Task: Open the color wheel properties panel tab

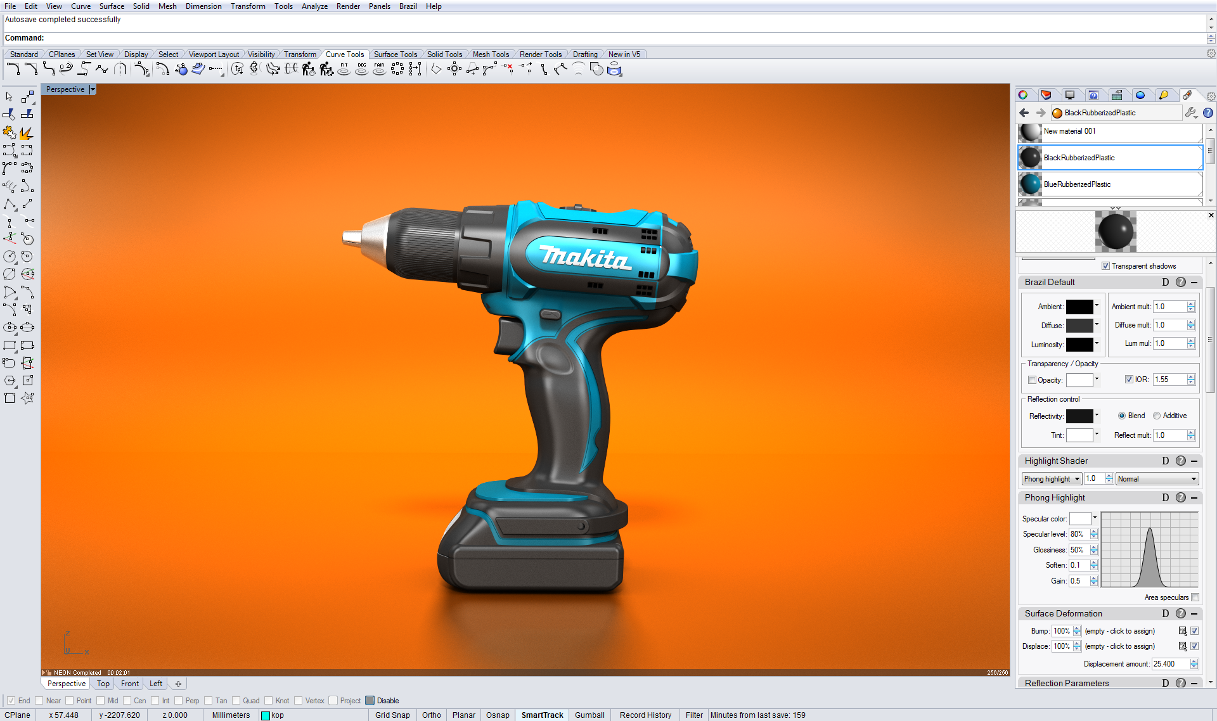Action: tap(1023, 95)
